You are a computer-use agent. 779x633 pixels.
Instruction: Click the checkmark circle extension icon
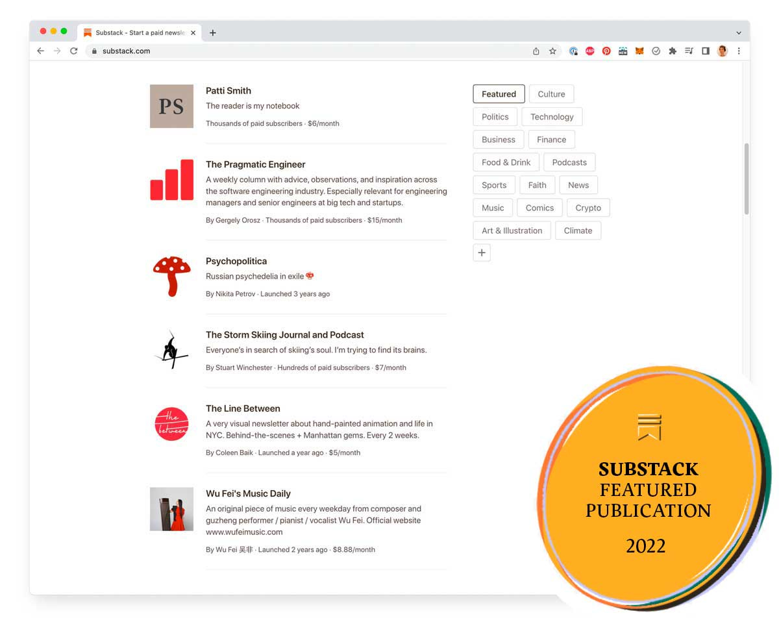coord(656,51)
